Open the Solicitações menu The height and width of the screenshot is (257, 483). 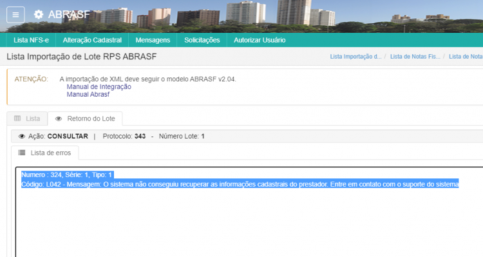tap(202, 40)
